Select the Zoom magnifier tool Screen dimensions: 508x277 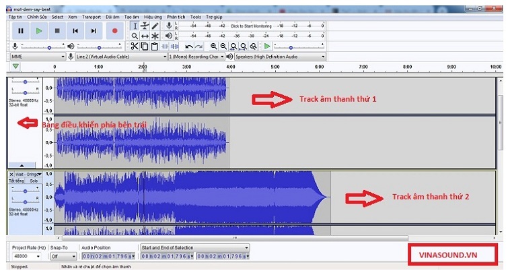coord(135,36)
